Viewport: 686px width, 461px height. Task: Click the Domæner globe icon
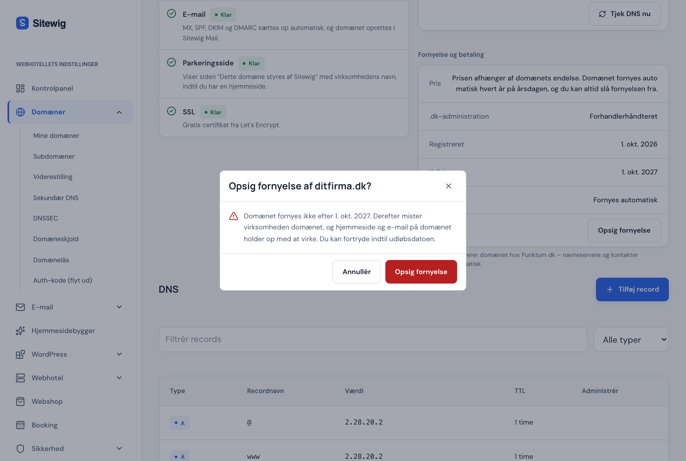click(x=20, y=112)
